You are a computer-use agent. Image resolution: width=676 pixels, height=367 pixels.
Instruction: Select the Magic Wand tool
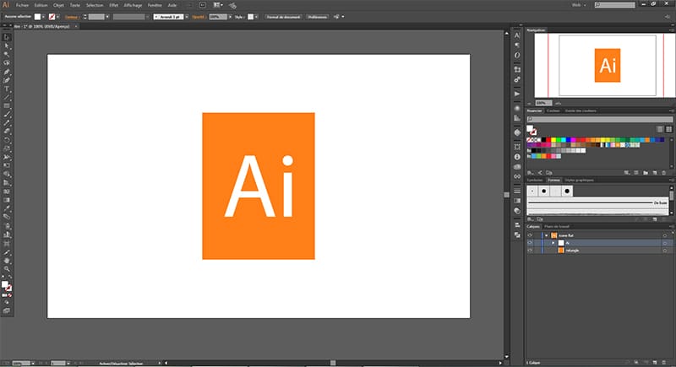coord(7,55)
